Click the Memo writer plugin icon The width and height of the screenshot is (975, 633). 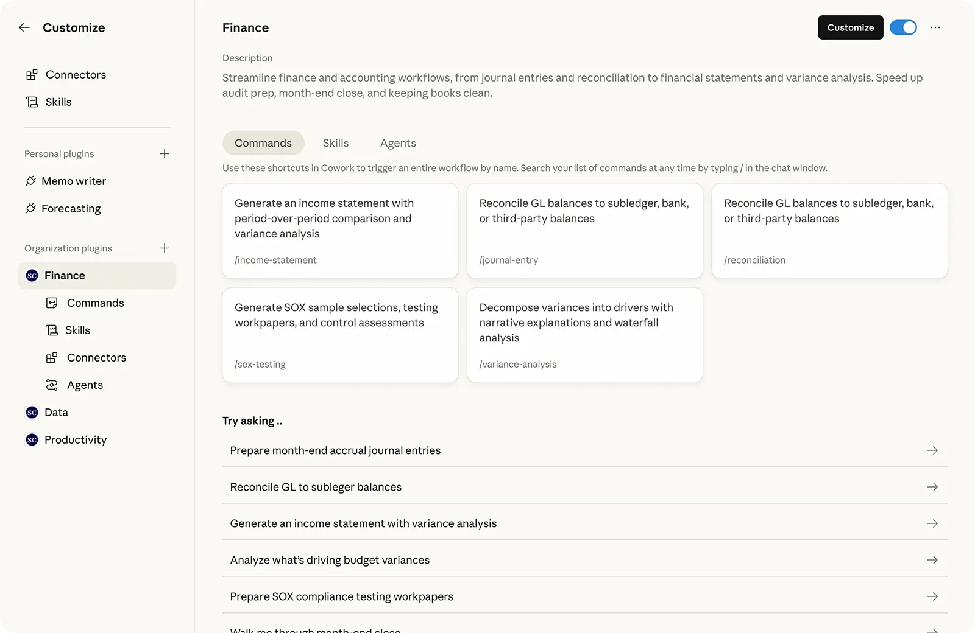[x=30, y=181]
